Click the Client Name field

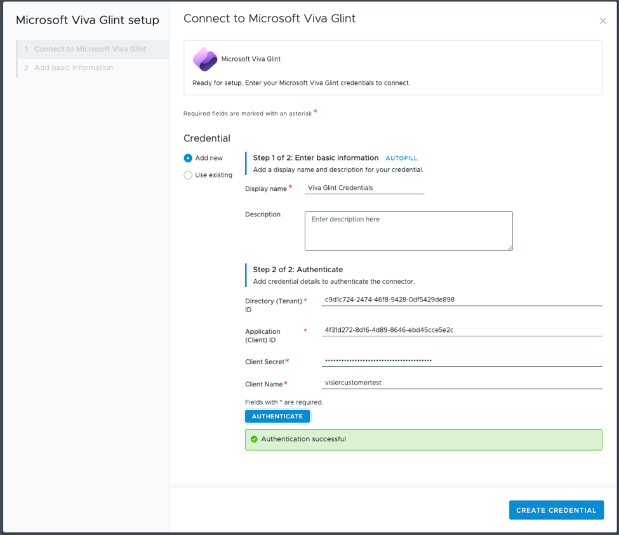pos(462,383)
